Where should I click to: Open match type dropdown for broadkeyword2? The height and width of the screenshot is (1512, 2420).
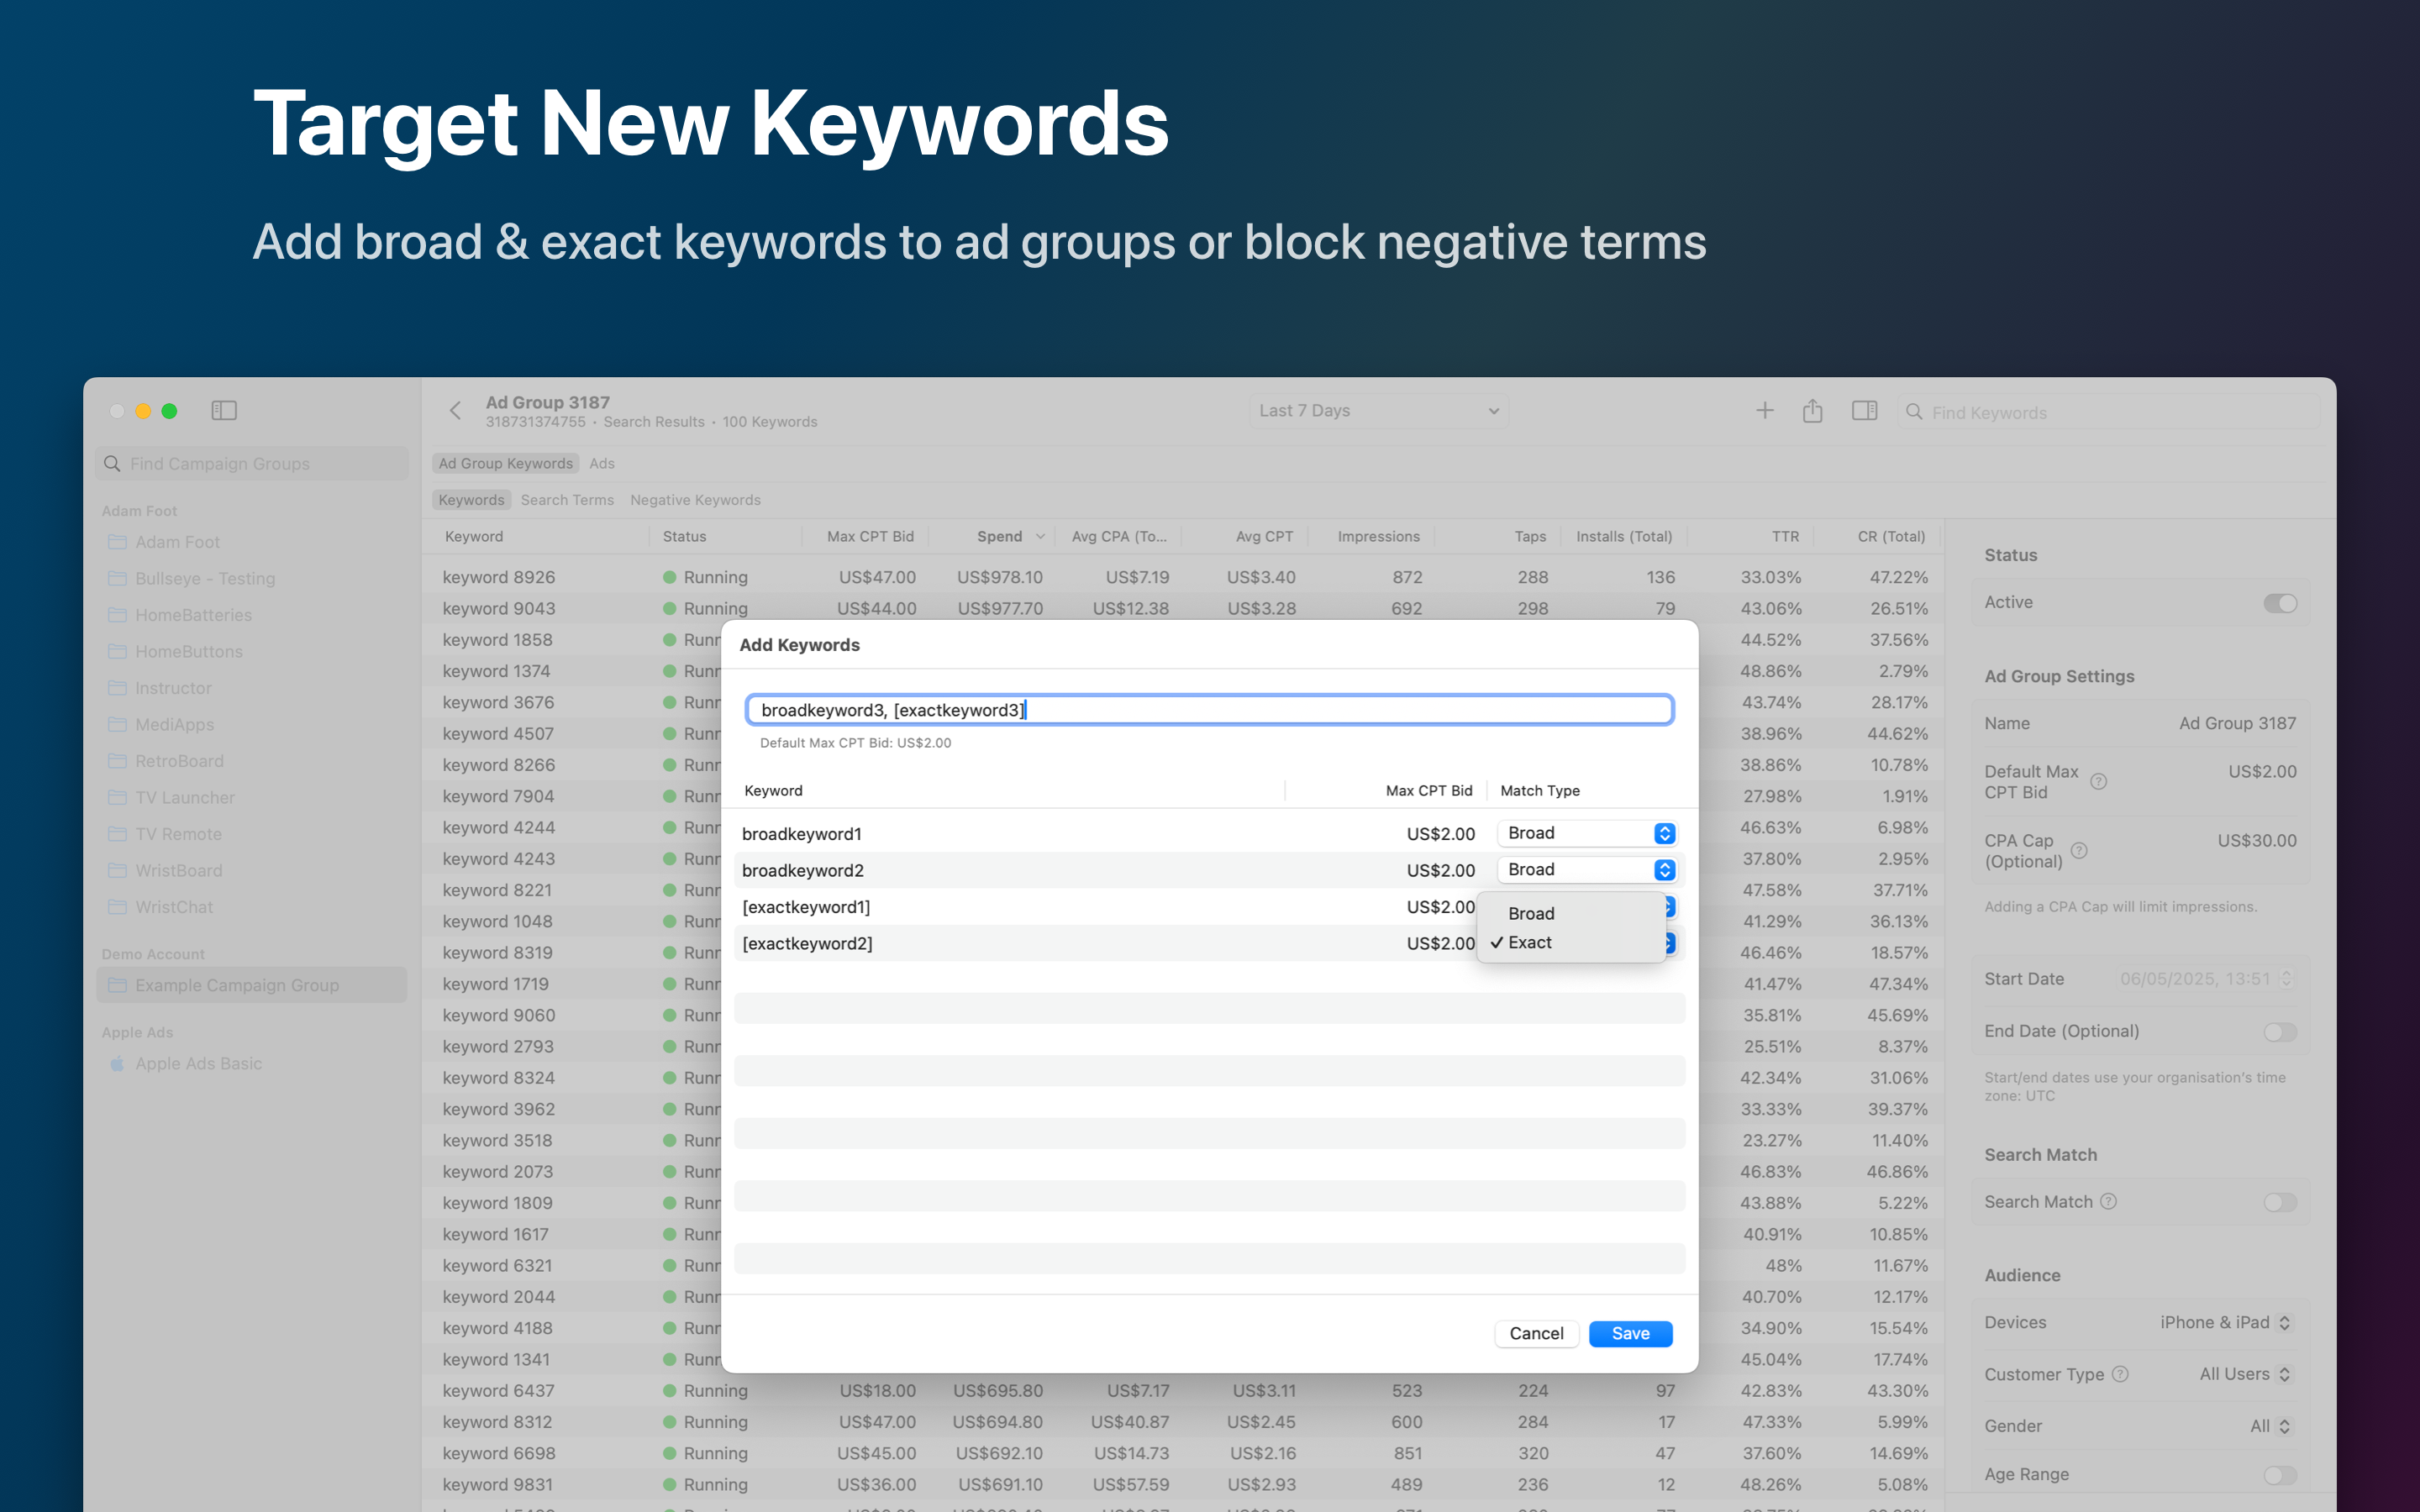1586,869
